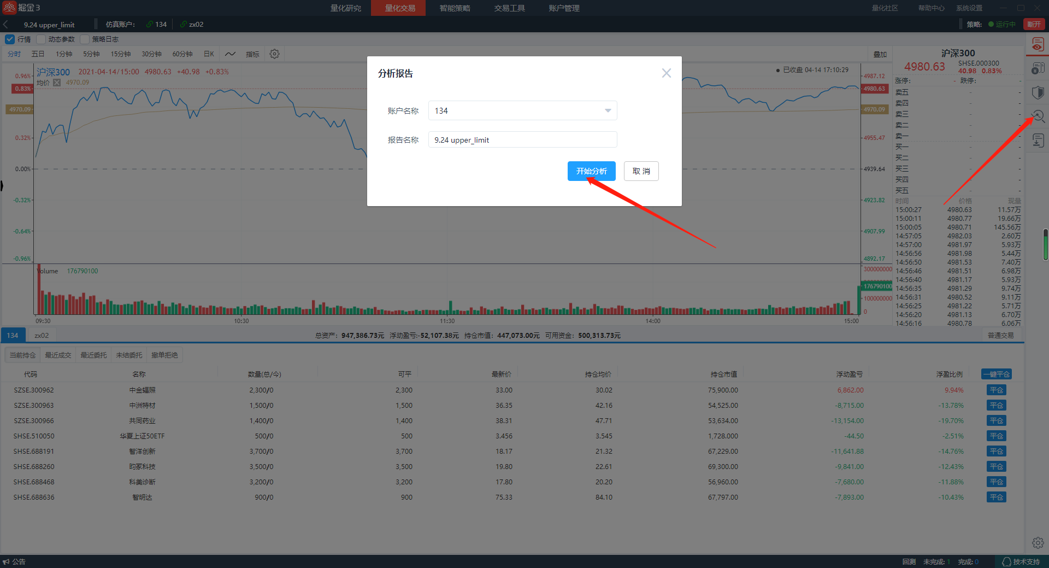The height and width of the screenshot is (568, 1049).
Task: Click 平仓 for SHSE.688636 智明达
Action: (997, 497)
